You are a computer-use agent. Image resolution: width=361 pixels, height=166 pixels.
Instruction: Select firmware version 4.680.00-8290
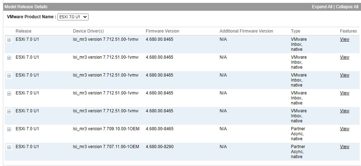coord(159,146)
